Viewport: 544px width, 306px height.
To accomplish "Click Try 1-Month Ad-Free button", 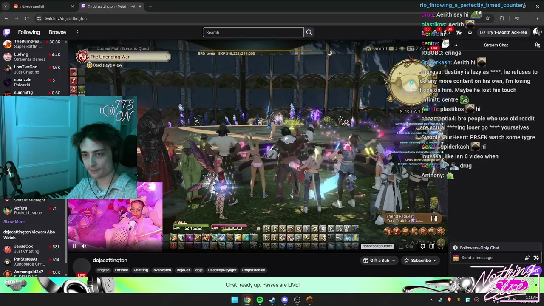I will pyautogui.click(x=503, y=32).
